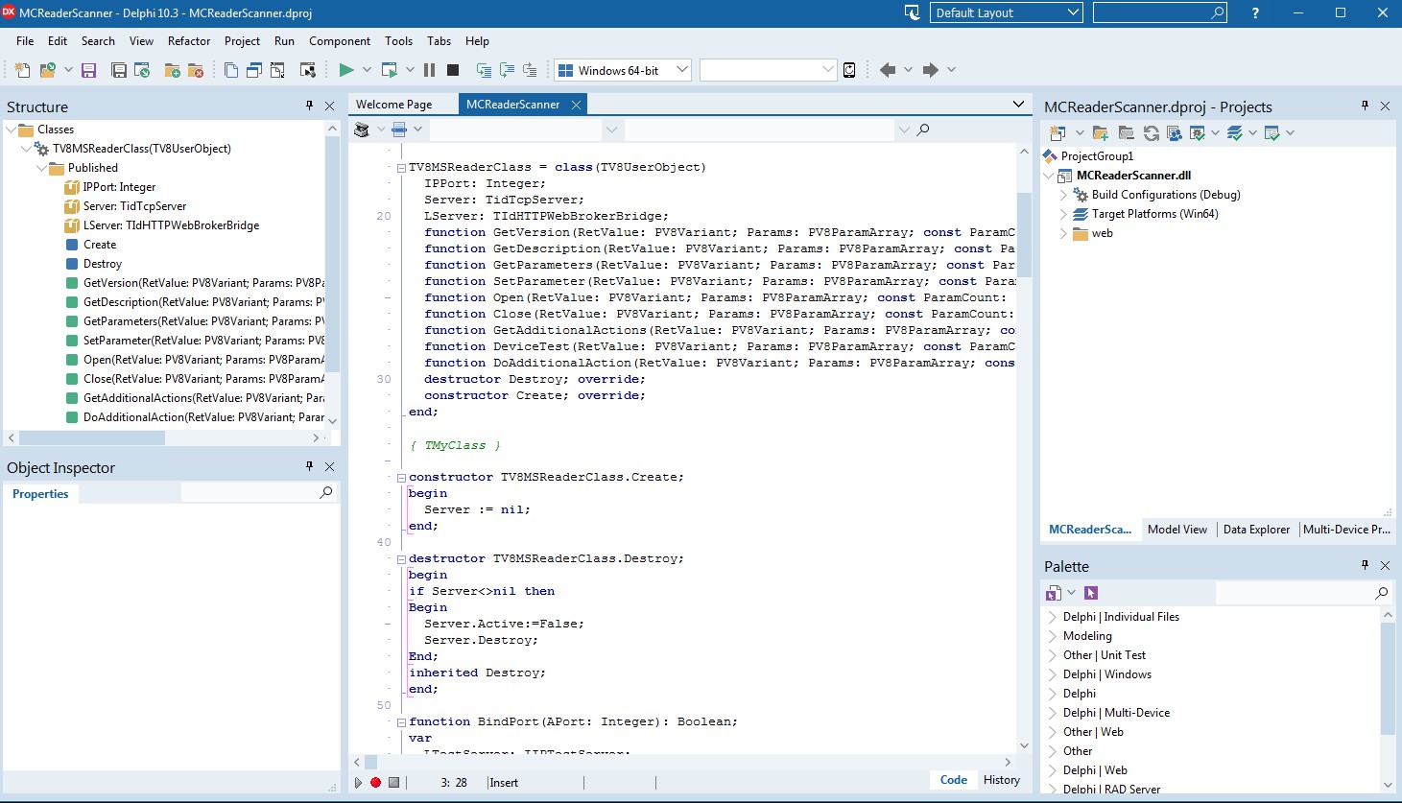Open the Data Explorer tab
Screen dimensions: 1402x803
pos(1256,530)
